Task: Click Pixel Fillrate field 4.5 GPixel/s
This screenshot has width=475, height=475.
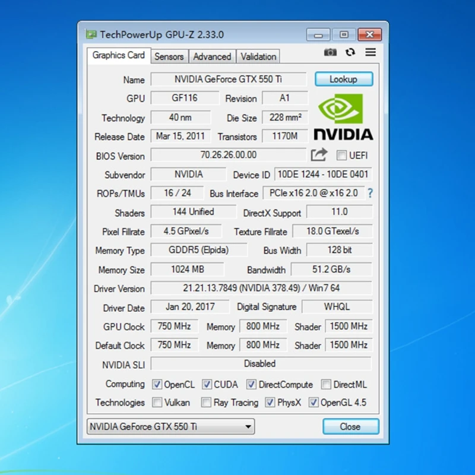Action: click(x=186, y=232)
